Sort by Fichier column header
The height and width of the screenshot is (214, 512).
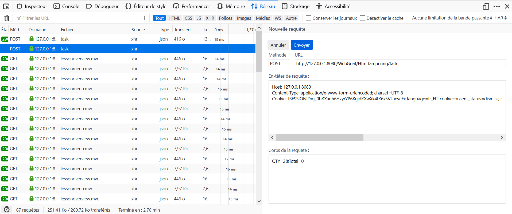(94, 30)
